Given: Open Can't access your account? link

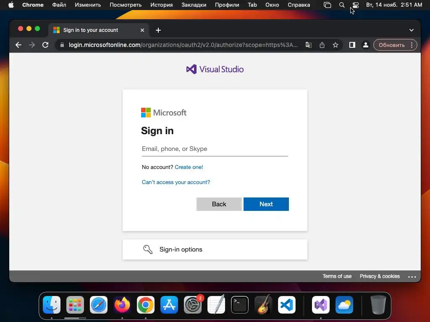Looking at the screenshot, I should pos(176,182).
